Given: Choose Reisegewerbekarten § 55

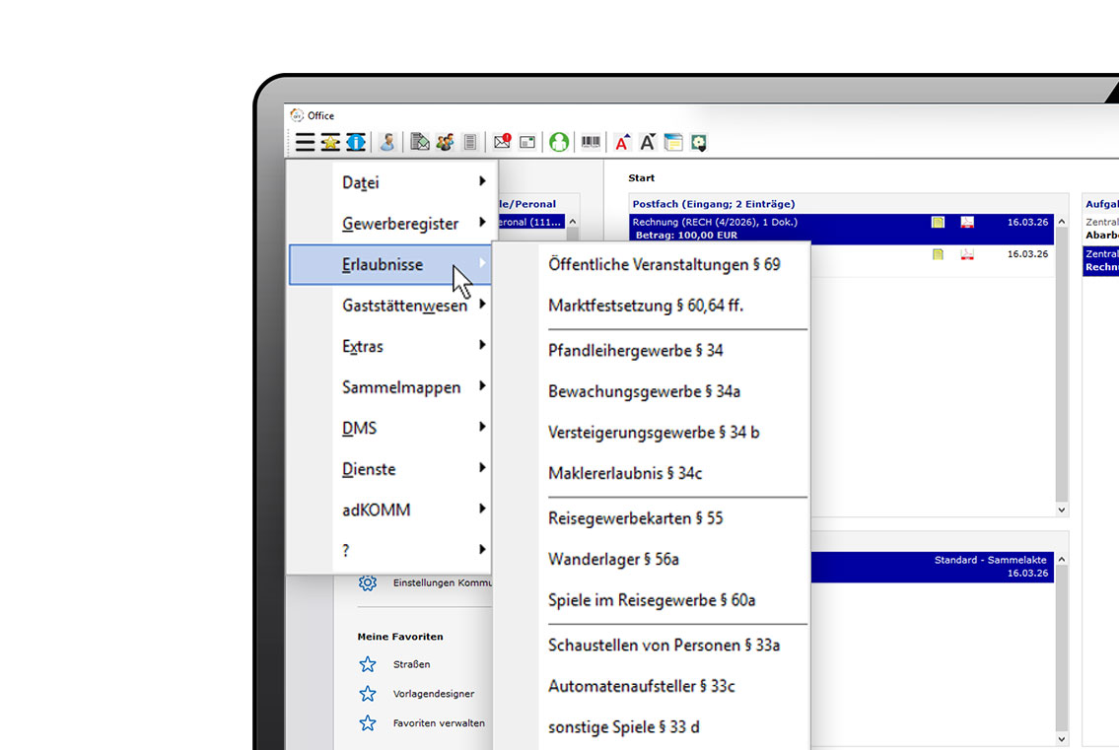Looking at the screenshot, I should pos(635,518).
